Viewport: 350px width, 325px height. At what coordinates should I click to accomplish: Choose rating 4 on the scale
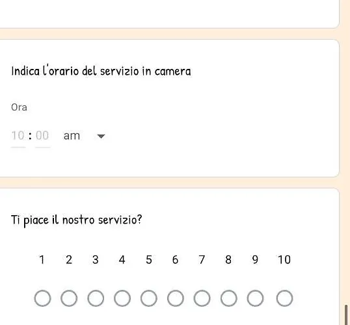[122, 298]
